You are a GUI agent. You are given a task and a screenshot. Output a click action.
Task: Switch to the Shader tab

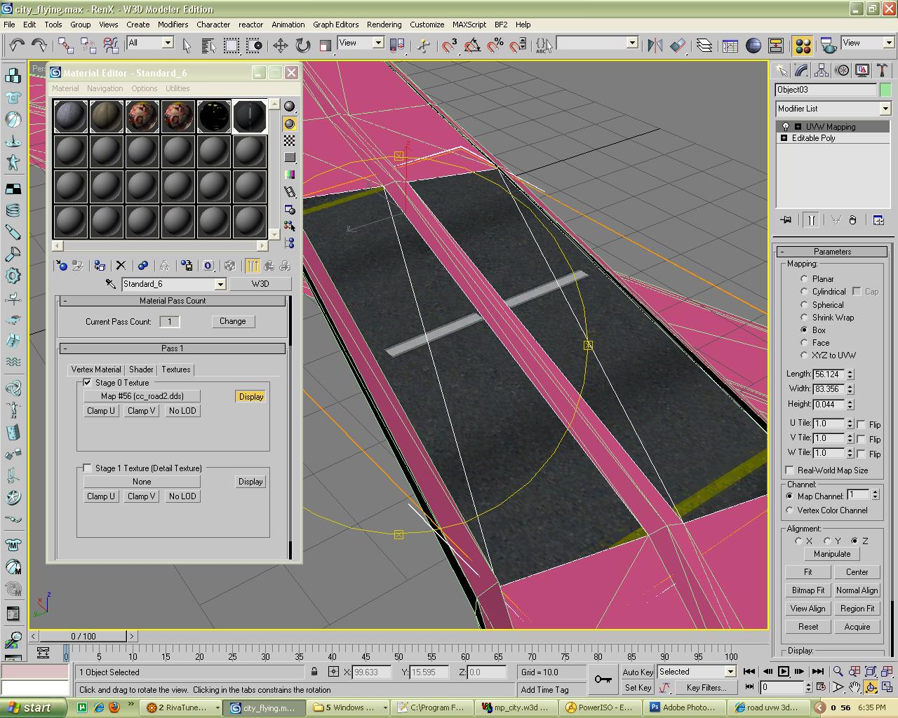click(x=141, y=370)
